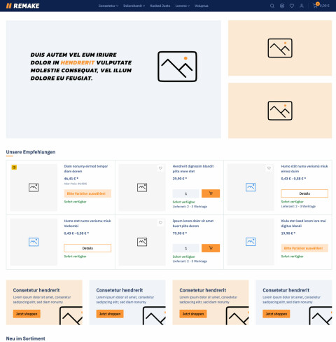The height and width of the screenshot is (342, 336).
Task: Expand the Loremo navigation dropdown
Action: pos(183,6)
